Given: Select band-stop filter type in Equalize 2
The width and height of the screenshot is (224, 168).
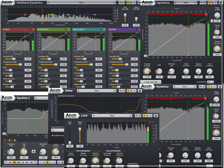Looking at the screenshot, I should pos(27,162).
